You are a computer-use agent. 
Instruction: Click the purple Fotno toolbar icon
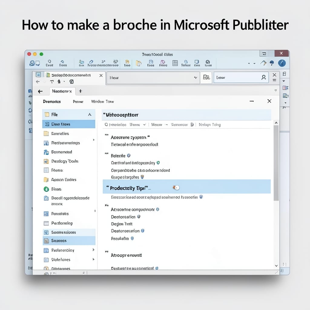point(163,63)
